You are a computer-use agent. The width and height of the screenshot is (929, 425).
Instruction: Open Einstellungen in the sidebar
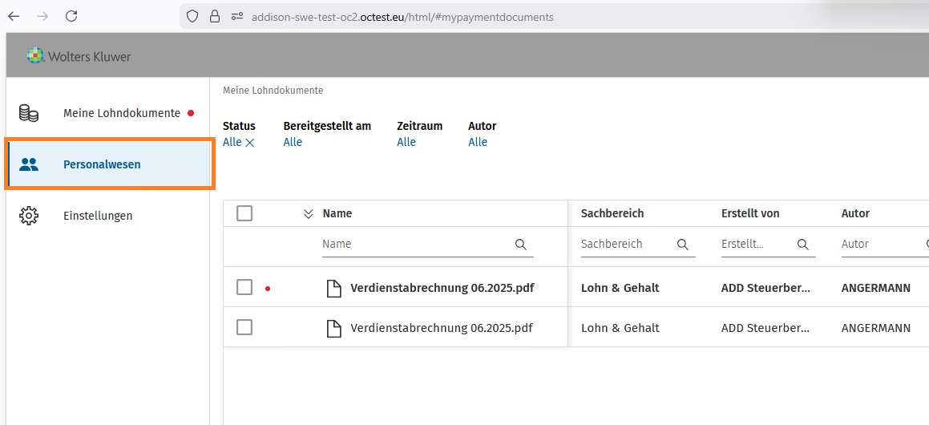(108, 216)
